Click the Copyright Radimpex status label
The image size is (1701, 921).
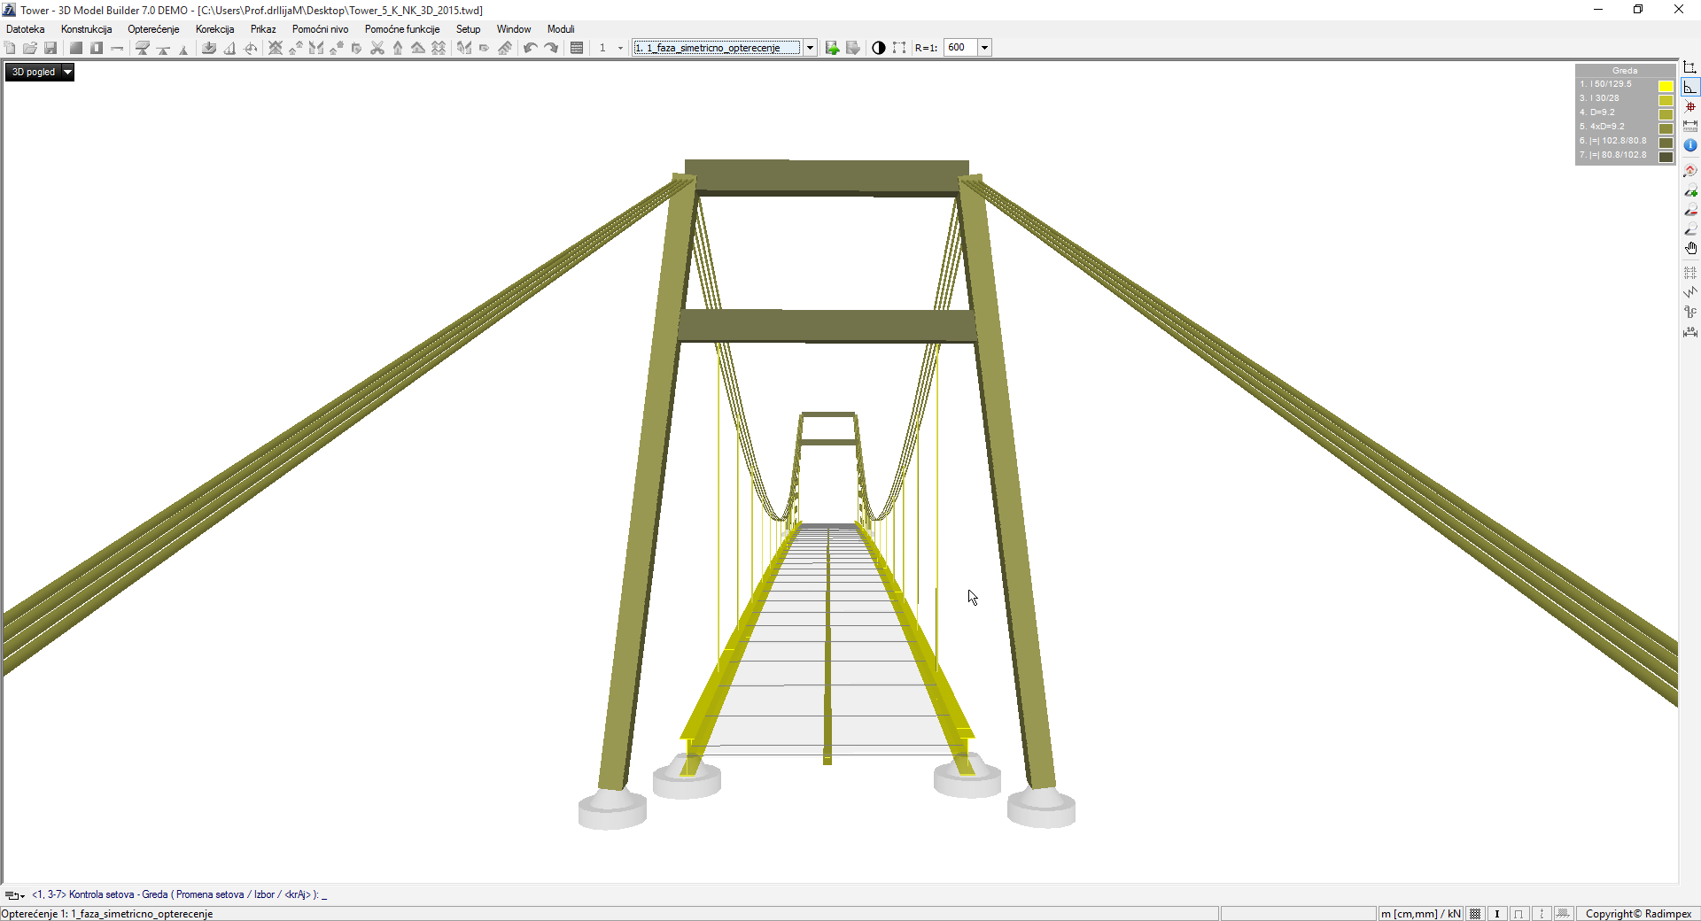coord(1638,914)
